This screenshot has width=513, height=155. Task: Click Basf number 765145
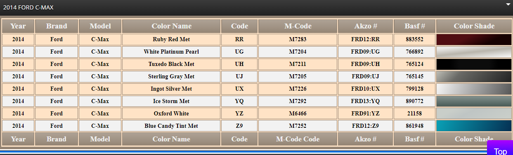pyautogui.click(x=415, y=77)
